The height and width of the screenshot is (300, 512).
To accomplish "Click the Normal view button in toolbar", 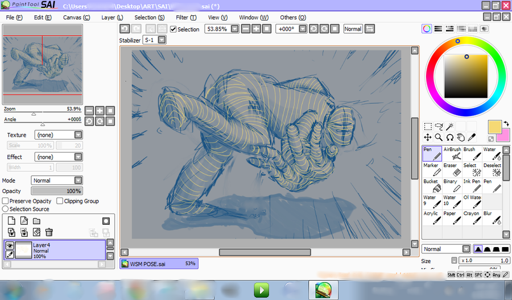I will tap(353, 29).
